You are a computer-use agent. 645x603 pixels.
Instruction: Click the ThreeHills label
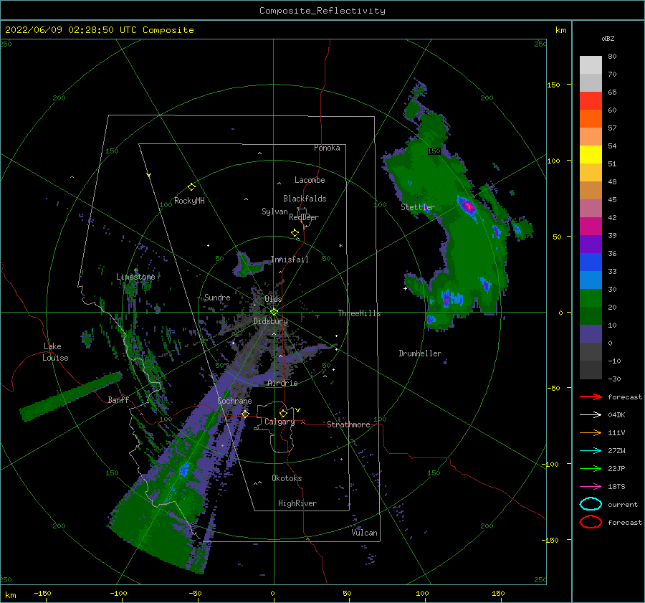pyautogui.click(x=359, y=313)
